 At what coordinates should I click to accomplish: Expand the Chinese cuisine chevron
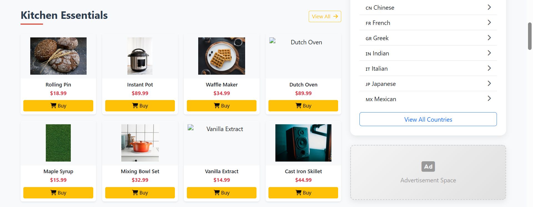489,7
